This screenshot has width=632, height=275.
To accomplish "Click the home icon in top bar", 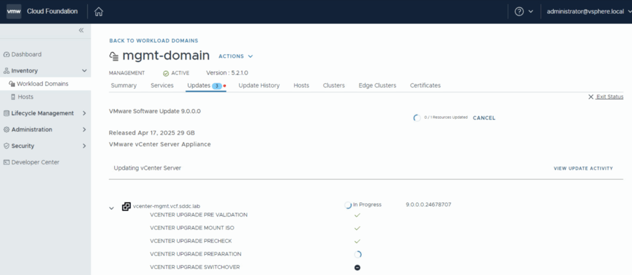I will (x=99, y=12).
